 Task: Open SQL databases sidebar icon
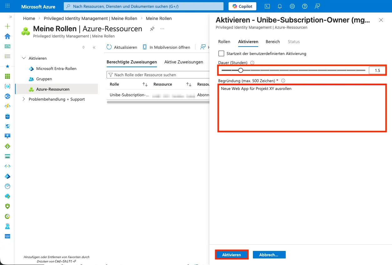pyautogui.click(x=8, y=116)
